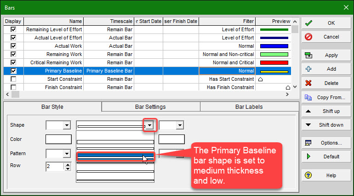Click the Shift up arrow icon
Image resolution: width=354 pixels, height=196 pixels.
tap(308, 111)
